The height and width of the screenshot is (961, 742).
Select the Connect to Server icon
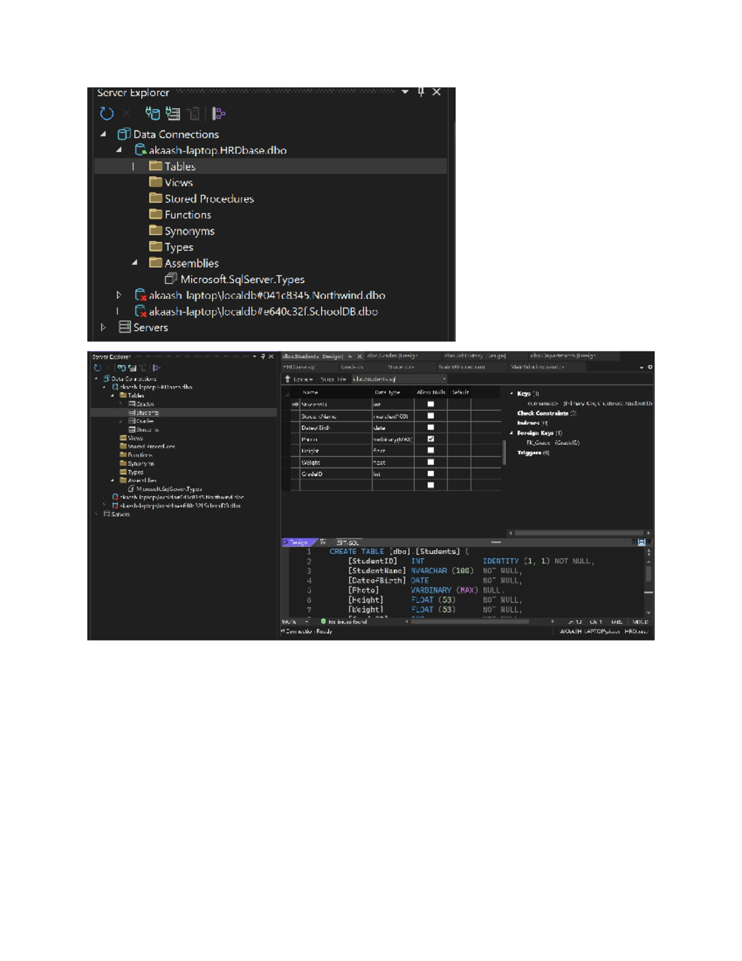click(x=173, y=113)
